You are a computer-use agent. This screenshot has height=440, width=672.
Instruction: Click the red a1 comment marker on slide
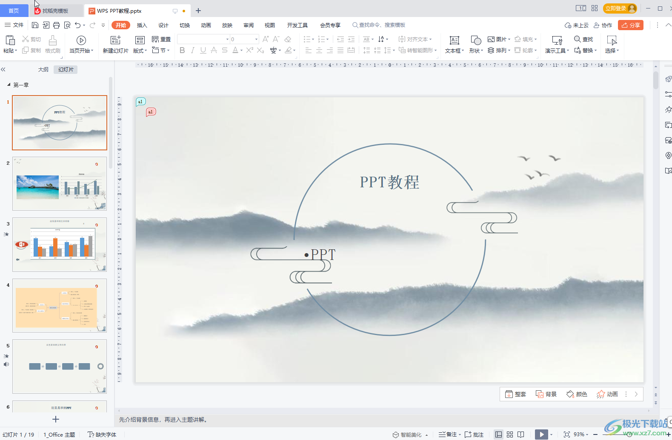[x=151, y=112]
